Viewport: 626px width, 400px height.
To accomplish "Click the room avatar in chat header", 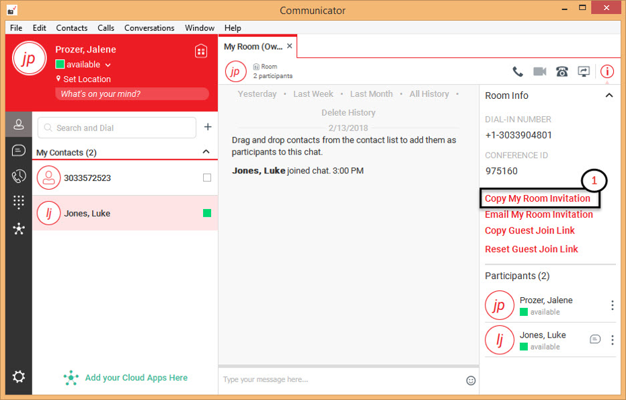I will 235,71.
